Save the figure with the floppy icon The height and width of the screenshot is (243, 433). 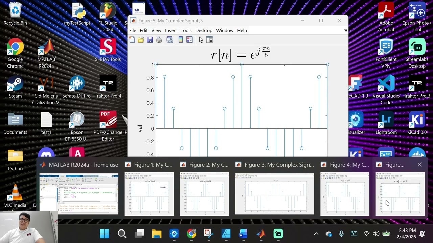click(x=150, y=40)
